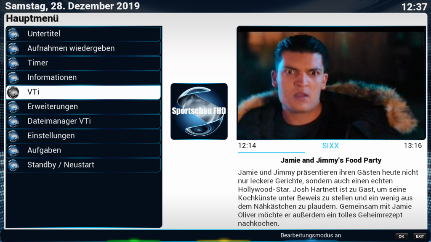Screen dimensions: 431x242
Task: Click the globe icon beside Standby / Neustart
Action: [13, 165]
